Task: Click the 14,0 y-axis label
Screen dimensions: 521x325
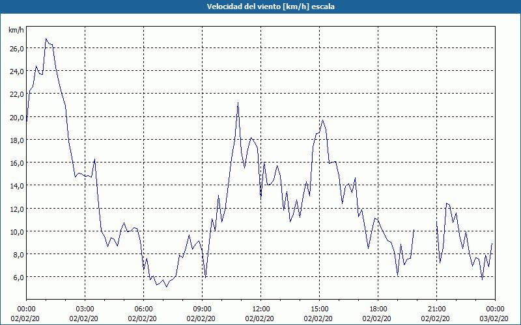Action: (x=17, y=186)
